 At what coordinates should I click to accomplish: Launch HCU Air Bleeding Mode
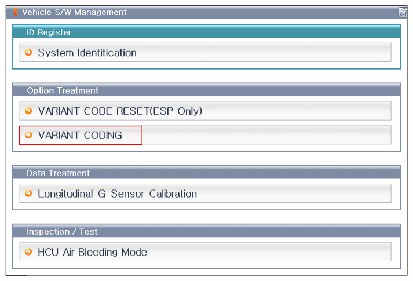[92, 252]
